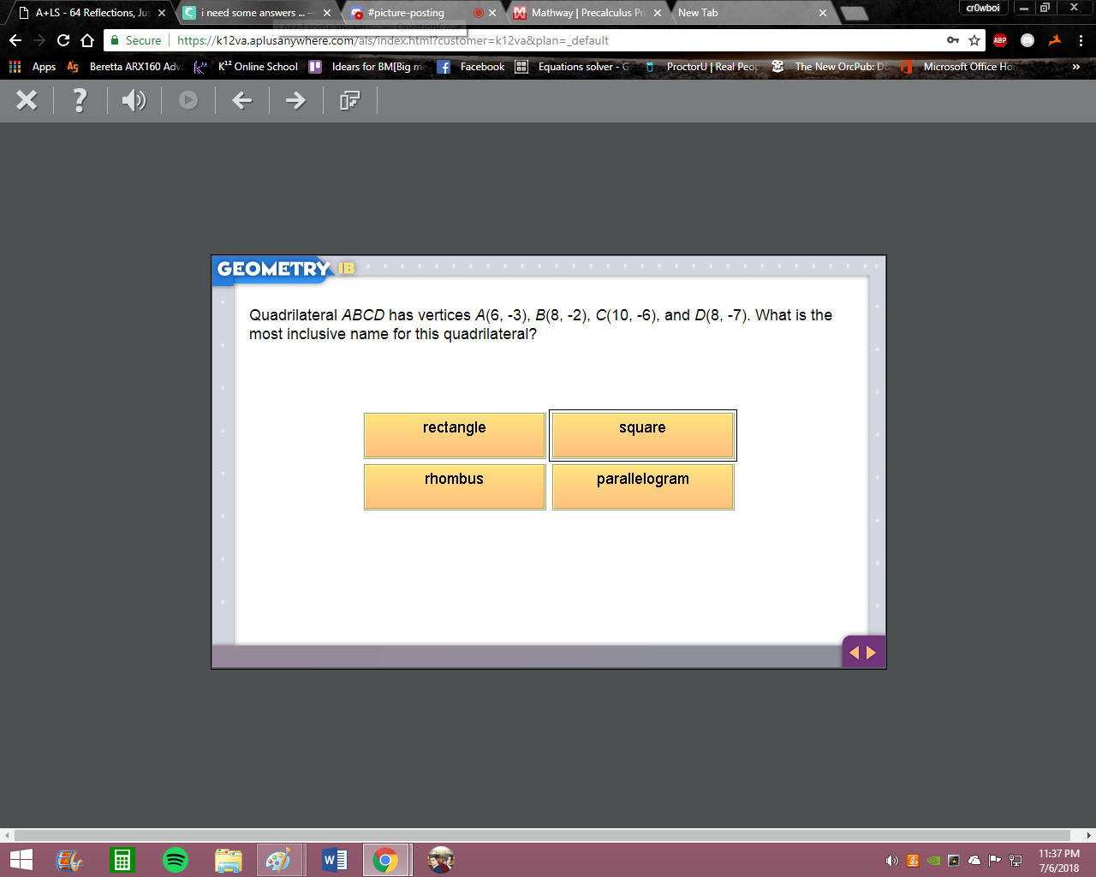Click the purple previous-question left triangle
The height and width of the screenshot is (877, 1096).
pyautogui.click(x=853, y=653)
